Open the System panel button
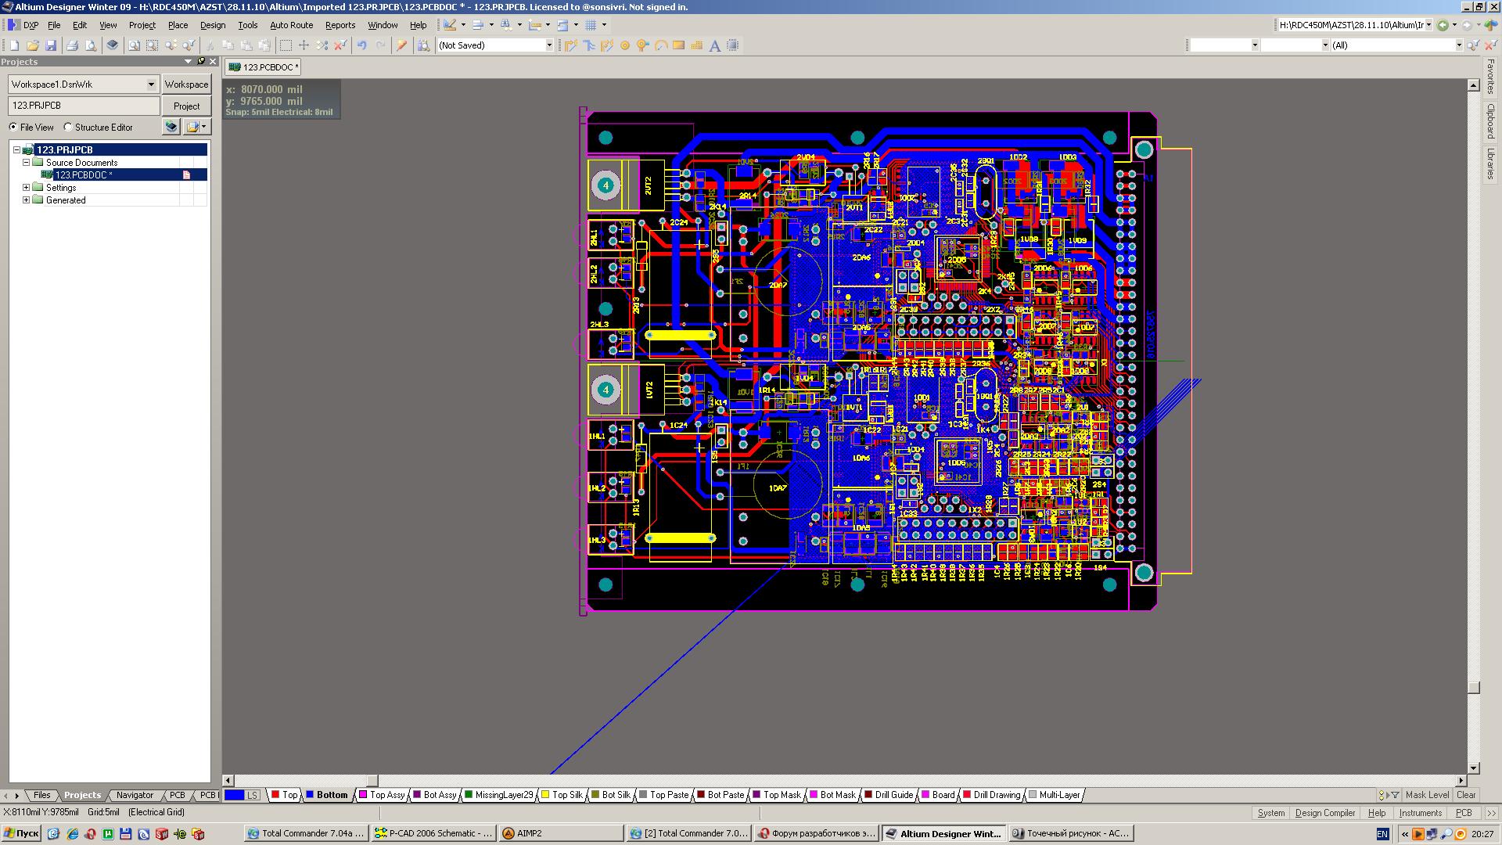The image size is (1502, 845). pos(1270,813)
